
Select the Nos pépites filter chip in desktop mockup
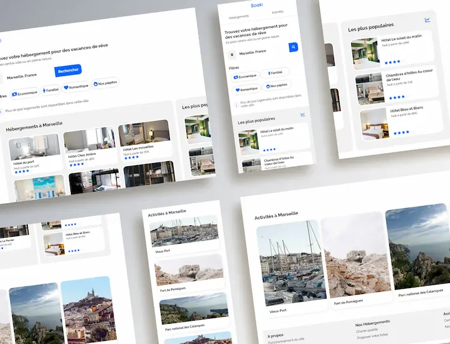(x=105, y=83)
